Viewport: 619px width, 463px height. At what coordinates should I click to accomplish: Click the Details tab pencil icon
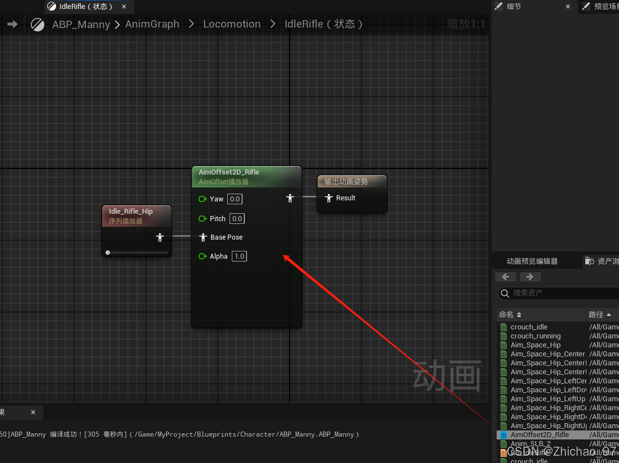click(498, 6)
